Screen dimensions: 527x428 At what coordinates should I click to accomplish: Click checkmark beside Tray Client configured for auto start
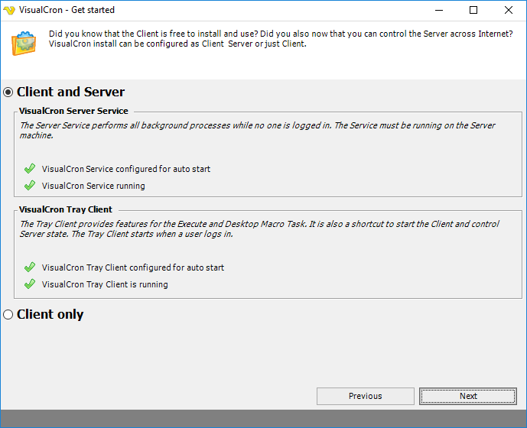tap(30, 267)
